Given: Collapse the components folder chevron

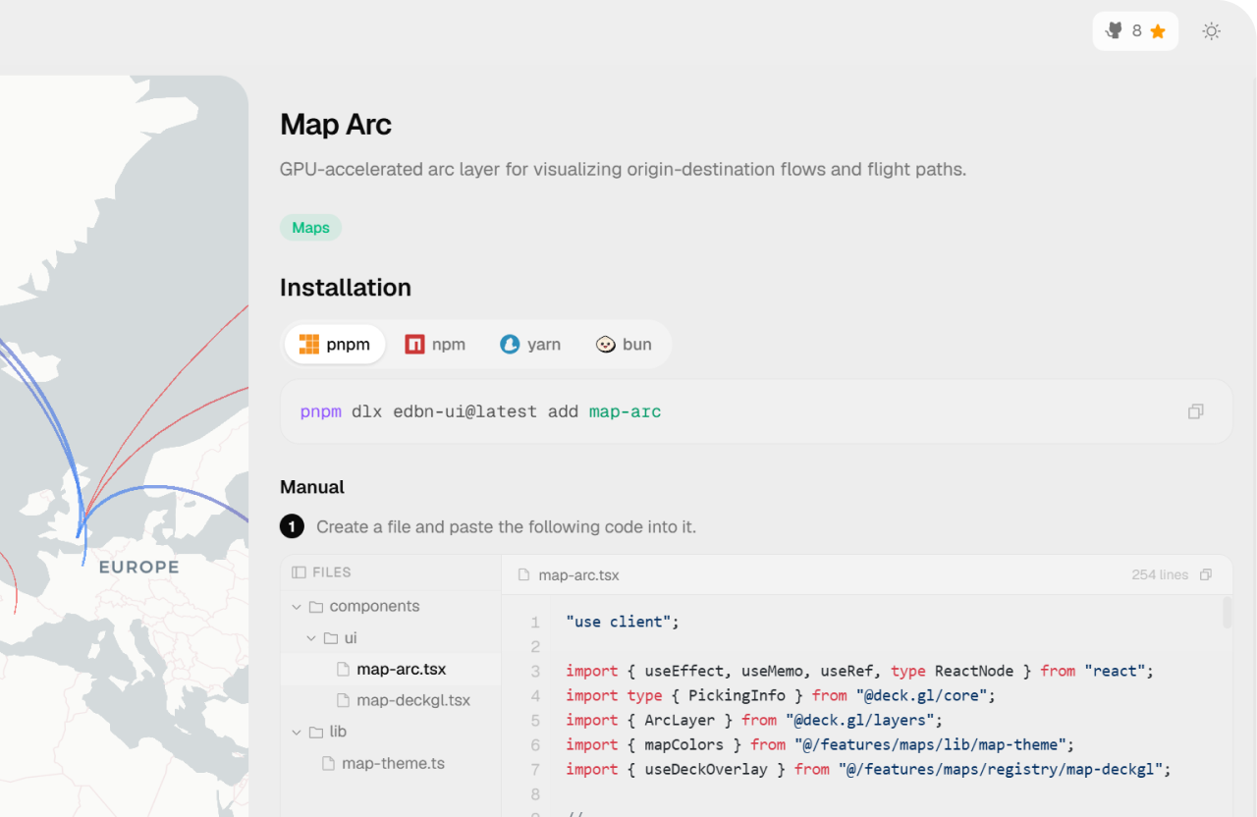Looking at the screenshot, I should pyautogui.click(x=297, y=607).
